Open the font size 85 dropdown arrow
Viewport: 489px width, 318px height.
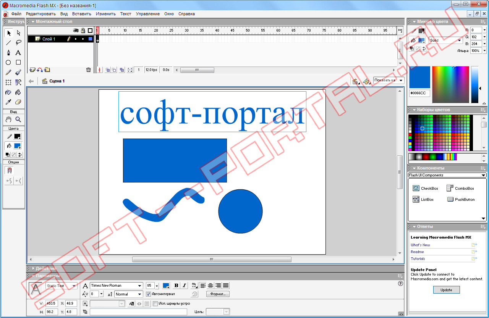157,286
